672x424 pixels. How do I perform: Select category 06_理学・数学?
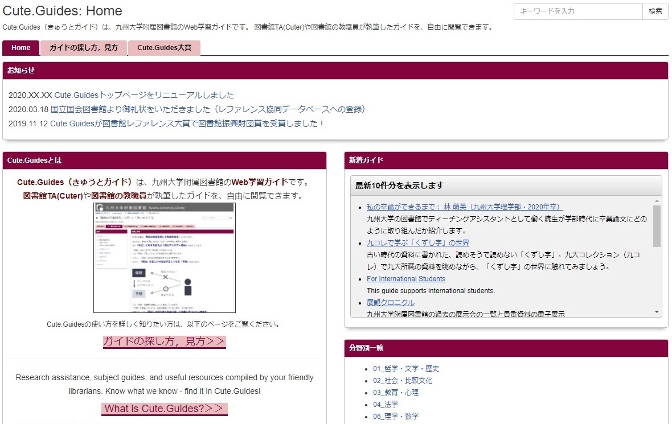click(396, 416)
